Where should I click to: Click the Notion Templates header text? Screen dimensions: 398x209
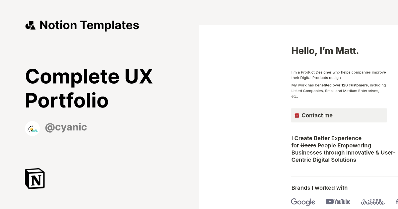(x=89, y=25)
